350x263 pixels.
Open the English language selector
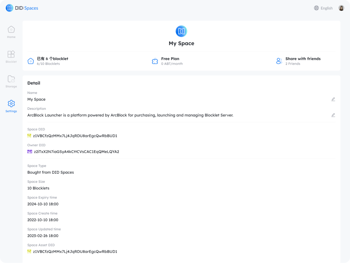(x=326, y=8)
